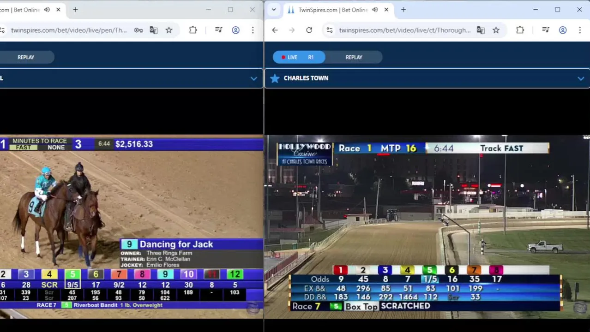The height and width of the screenshot is (332, 590).
Task: Click 'Erin C. McClellan' trainer name
Action: [168, 259]
